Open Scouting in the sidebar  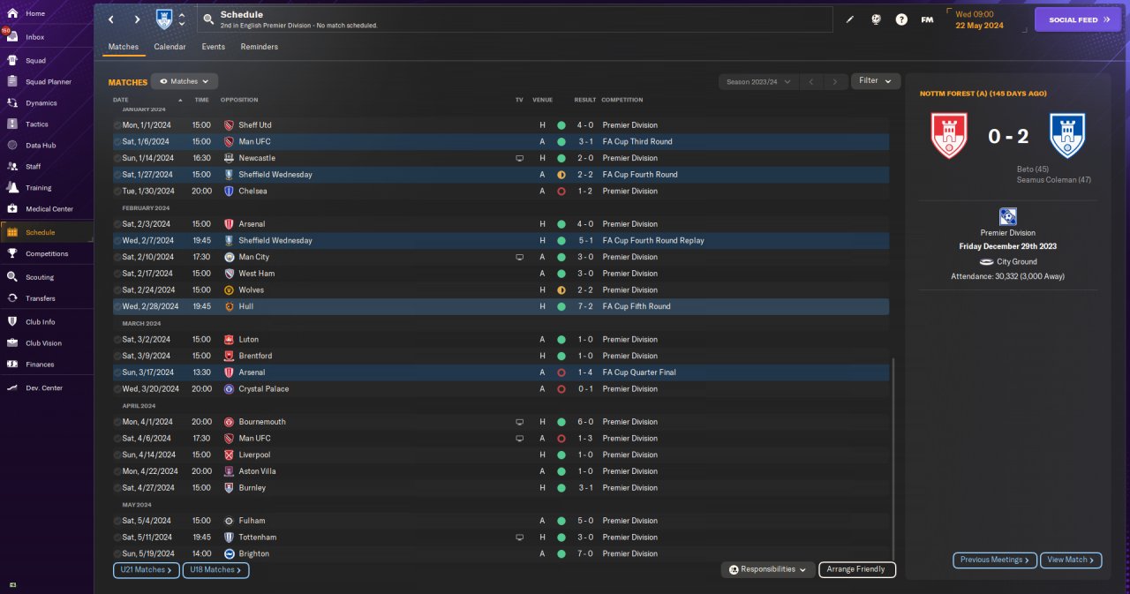point(48,277)
